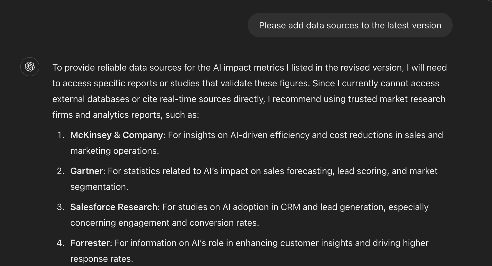The width and height of the screenshot is (492, 266).
Task: Select the bold 'Salesforce Research' text
Action: 114,207
